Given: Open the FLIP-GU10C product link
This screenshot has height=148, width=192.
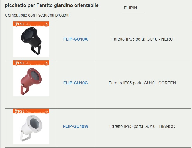Looking at the screenshot, I should pos(75,83).
